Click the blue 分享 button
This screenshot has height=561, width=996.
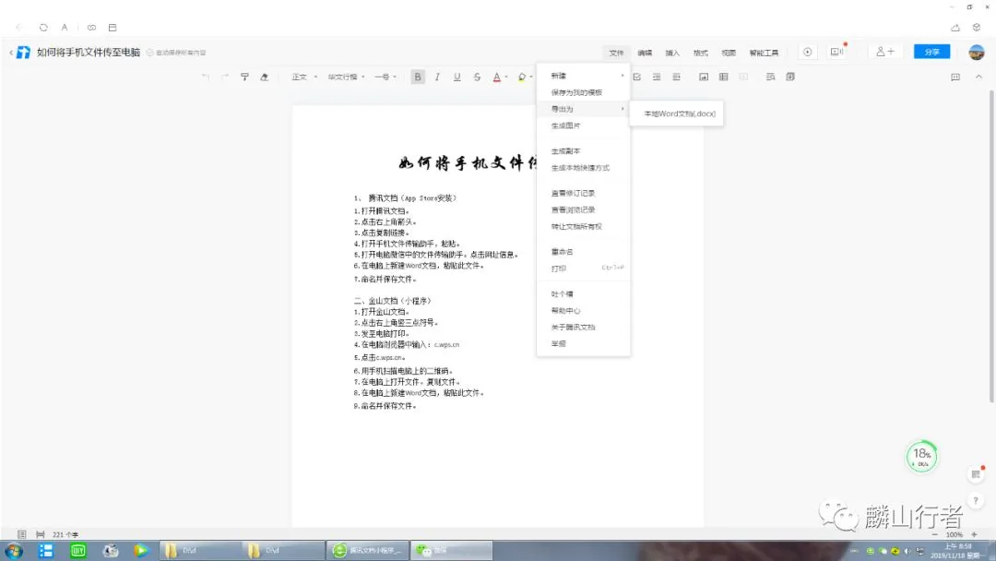pos(931,52)
